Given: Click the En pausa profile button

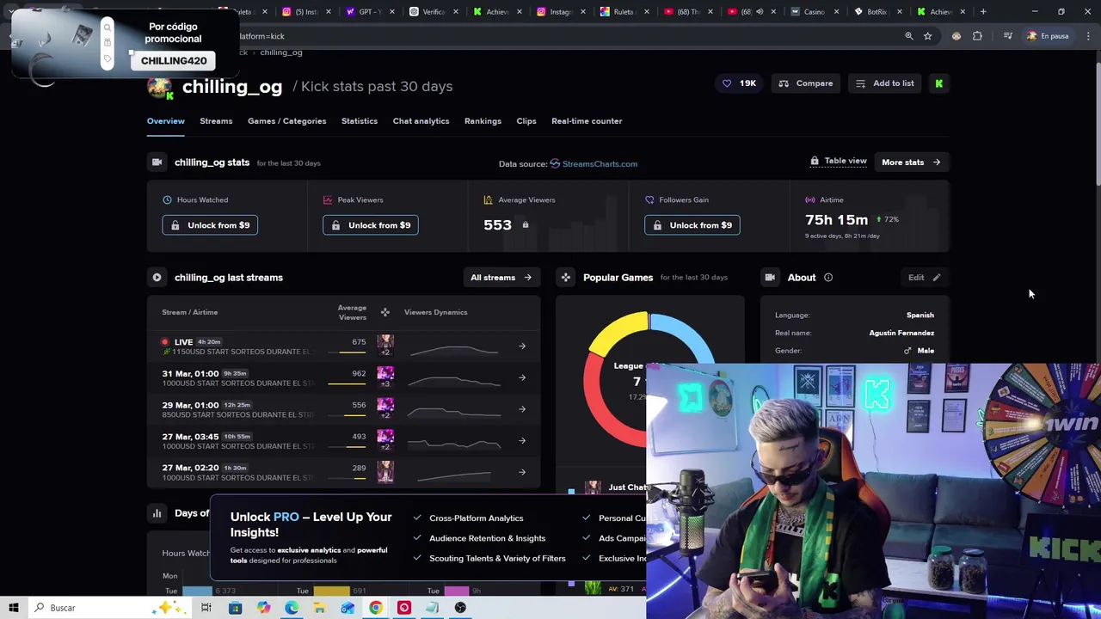Looking at the screenshot, I should coord(1048,36).
